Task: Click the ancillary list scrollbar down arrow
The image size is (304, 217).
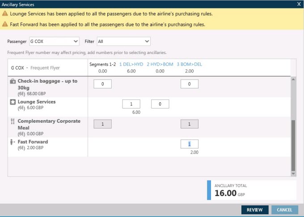Action: [293, 173]
